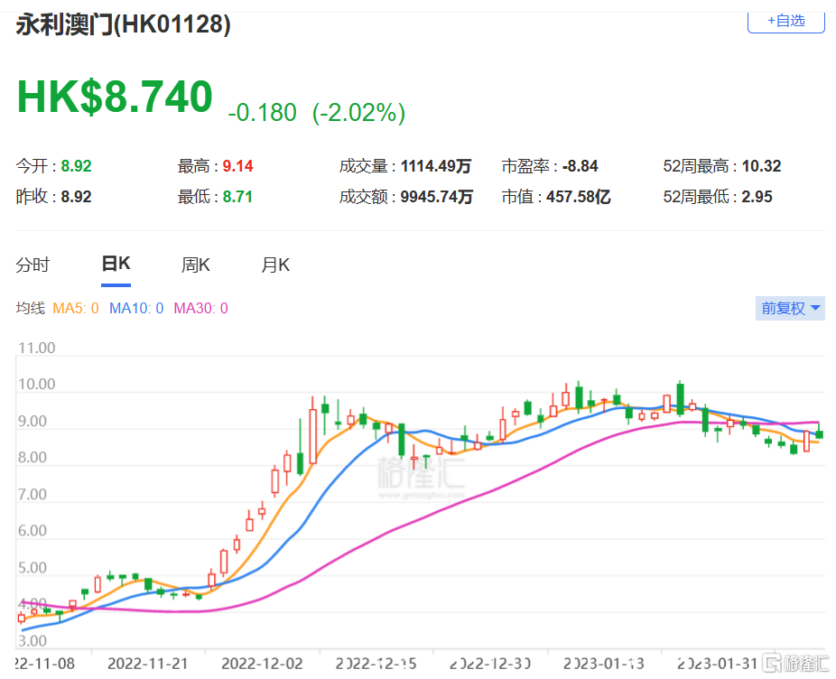Screen dimensions: 836x679
Task: Click the 永利澳门(HK01128) stock title
Action: [x=124, y=24]
